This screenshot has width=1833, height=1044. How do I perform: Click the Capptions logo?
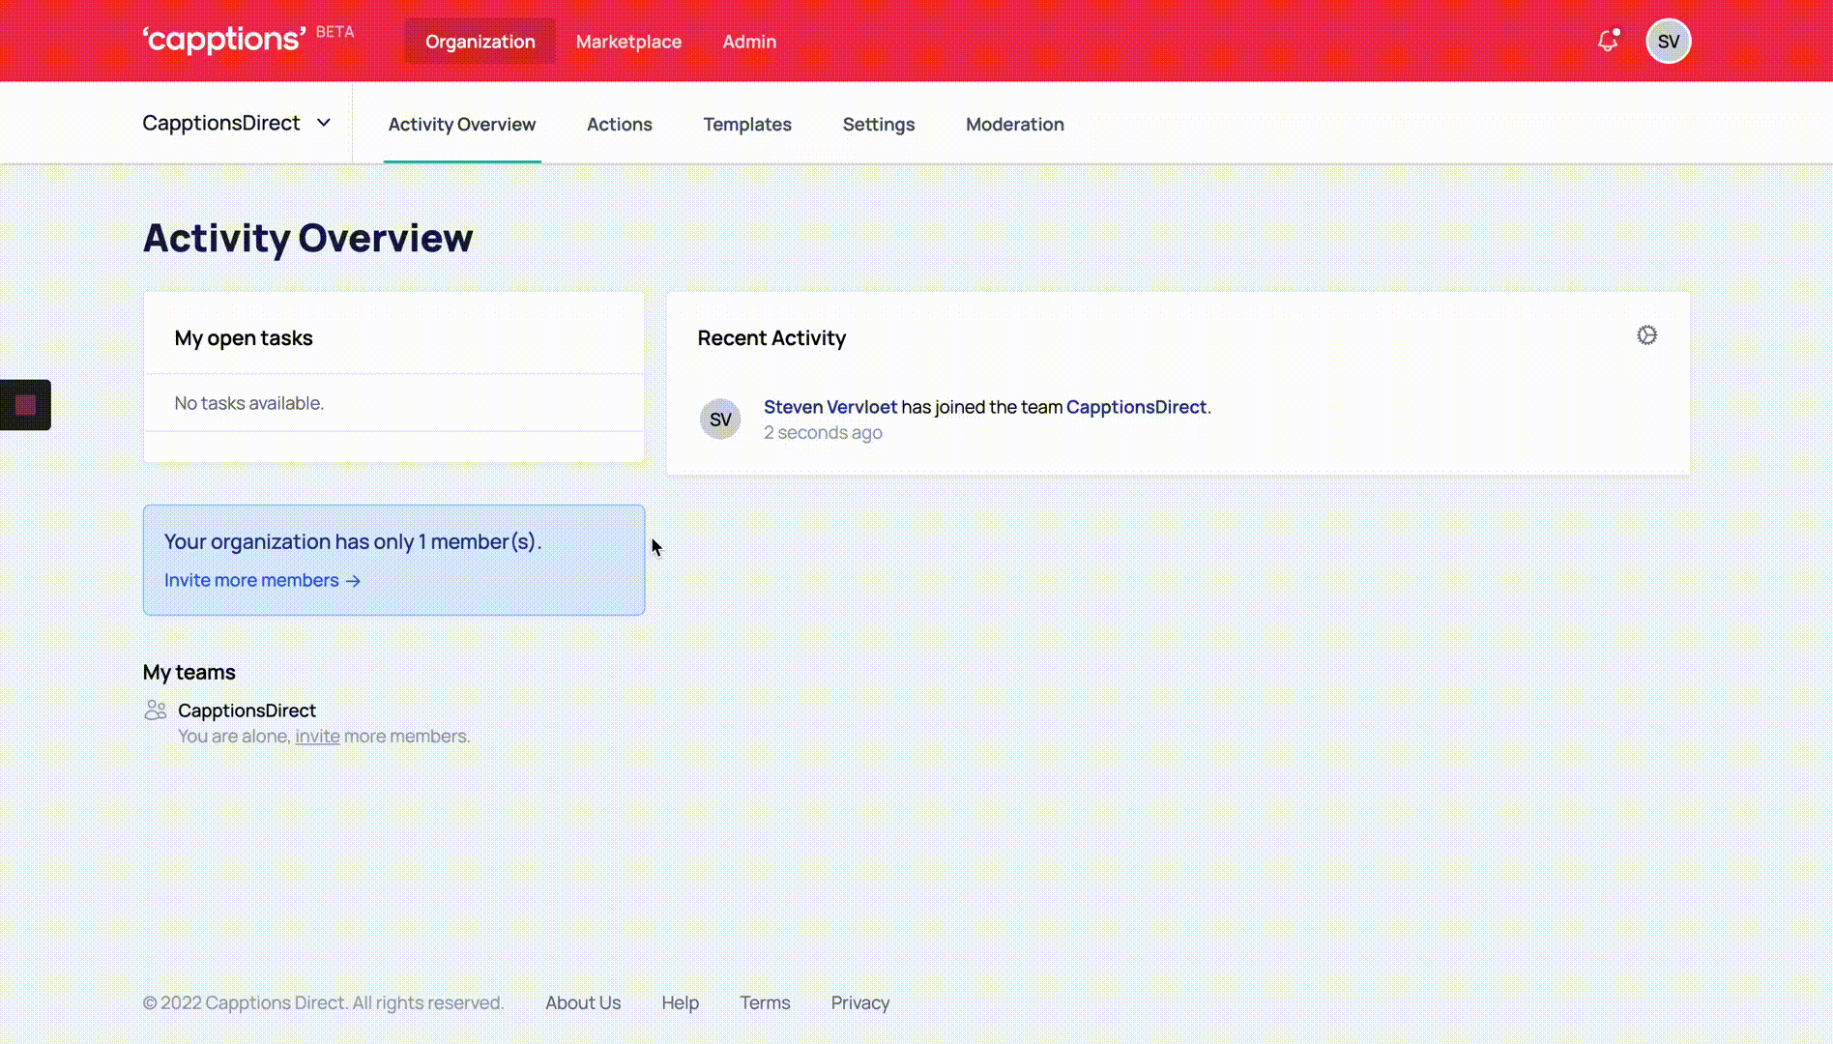click(x=224, y=40)
